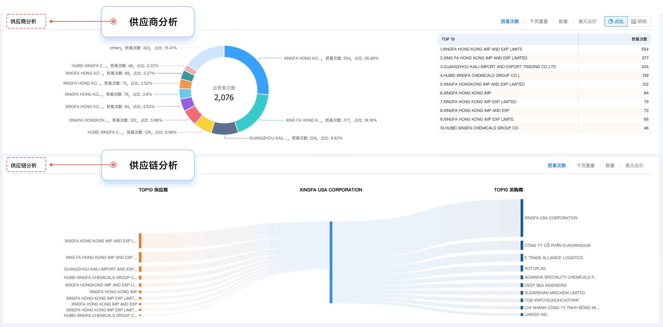Screen dimensions: 663x327
Task: Select the 占比 pie chart view icon
Action: click(x=616, y=21)
